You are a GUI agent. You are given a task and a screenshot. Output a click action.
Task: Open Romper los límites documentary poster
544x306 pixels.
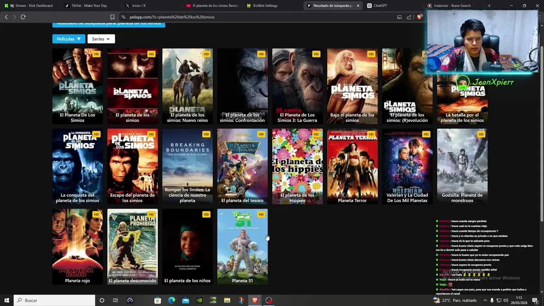click(187, 167)
